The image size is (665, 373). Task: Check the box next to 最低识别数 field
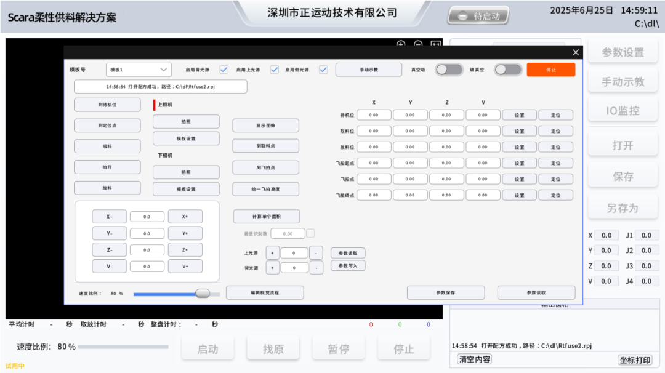311,234
